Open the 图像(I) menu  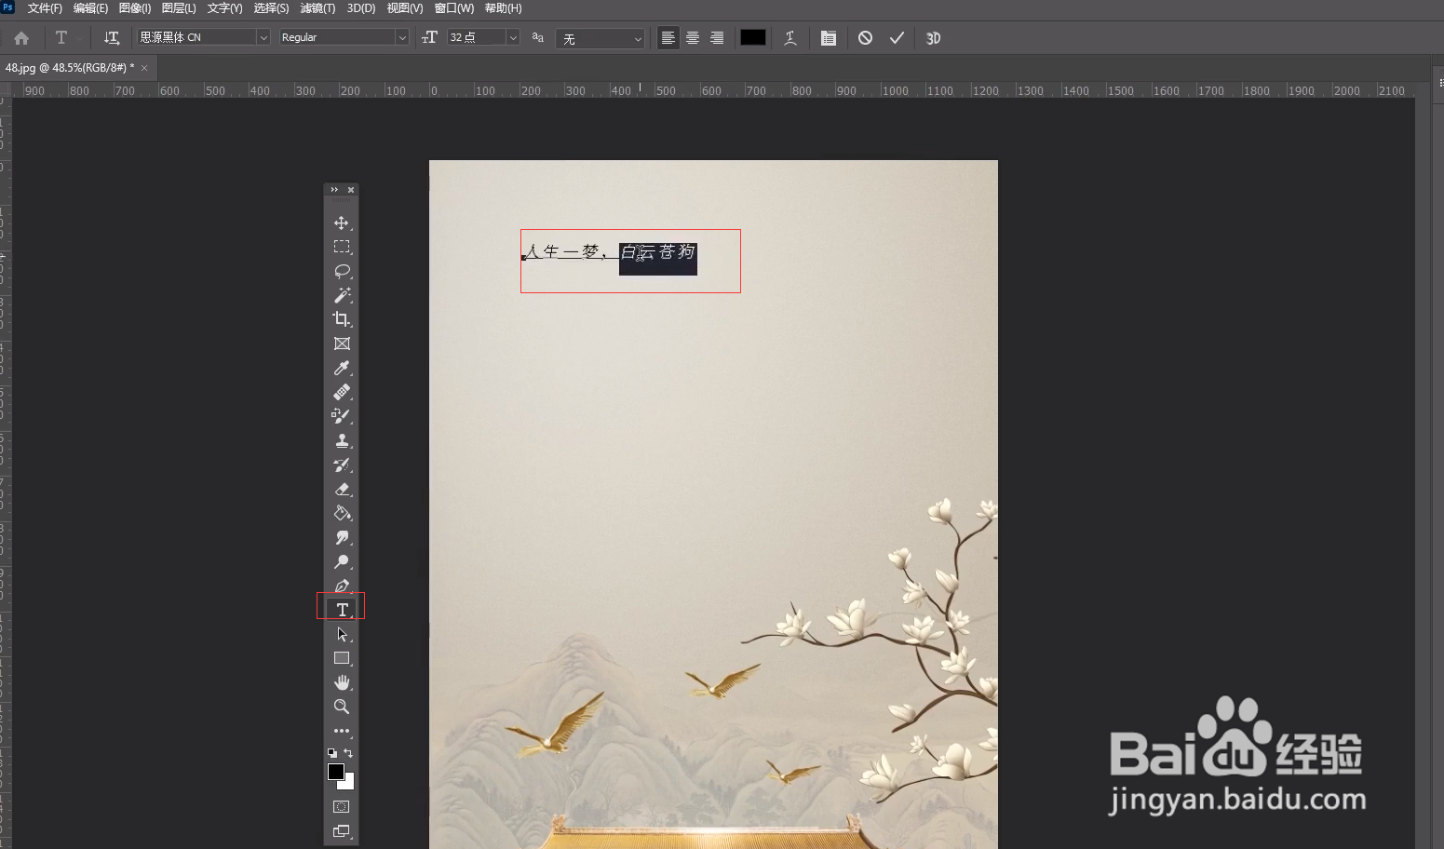(x=135, y=8)
